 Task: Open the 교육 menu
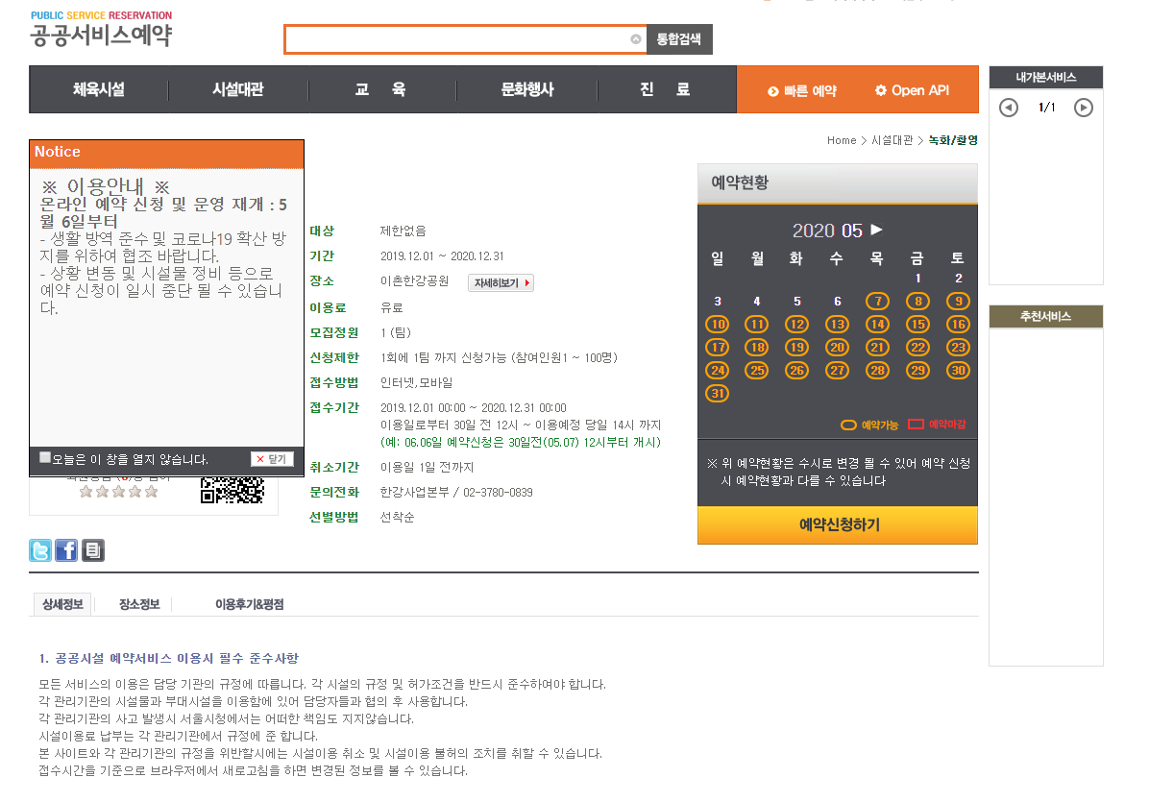pyautogui.click(x=381, y=89)
